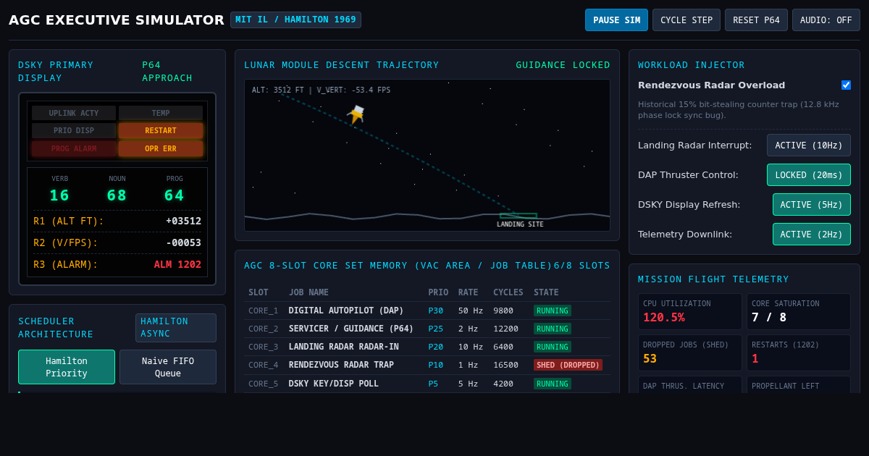Click the OPR ERR warning light
Viewport: 869px width, 456px height.
pyautogui.click(x=161, y=149)
